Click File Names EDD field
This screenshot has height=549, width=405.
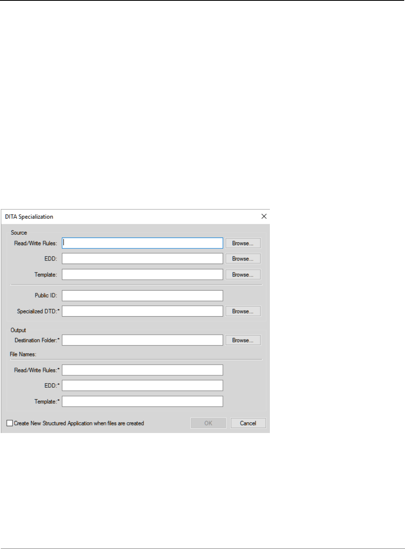(x=142, y=386)
